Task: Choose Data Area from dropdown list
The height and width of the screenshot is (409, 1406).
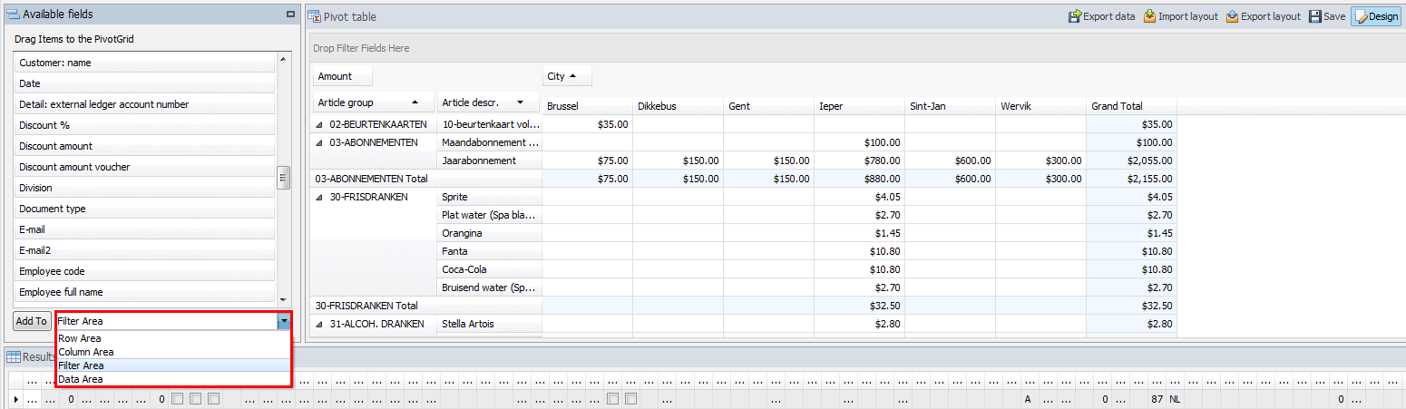Action: point(81,379)
